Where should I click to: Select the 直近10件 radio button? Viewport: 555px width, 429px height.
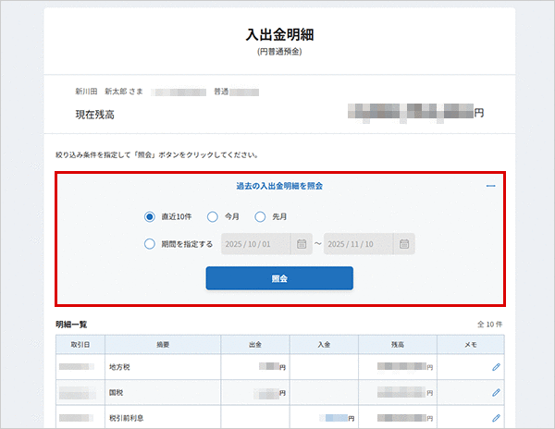tap(149, 216)
